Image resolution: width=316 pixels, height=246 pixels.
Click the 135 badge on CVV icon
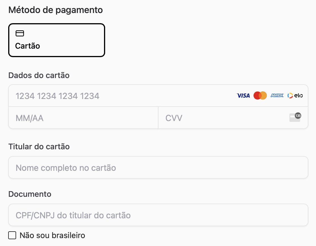(x=298, y=116)
